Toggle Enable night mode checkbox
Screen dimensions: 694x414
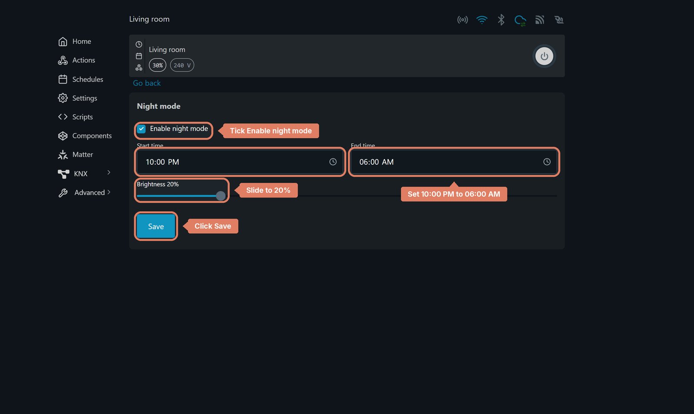[141, 129]
